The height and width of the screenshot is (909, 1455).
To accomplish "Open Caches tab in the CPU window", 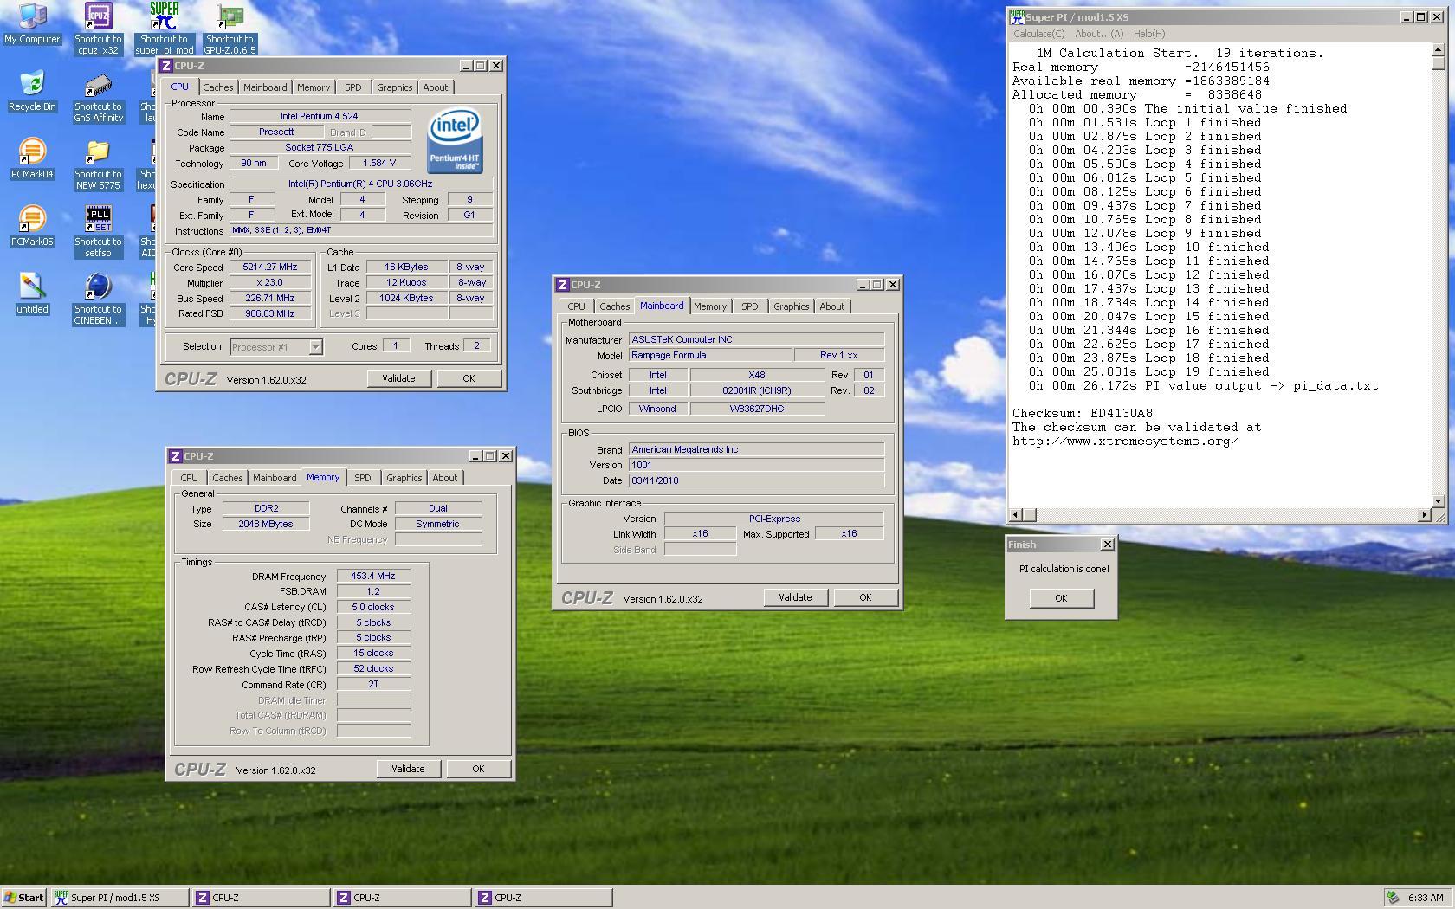I will pos(217,87).
